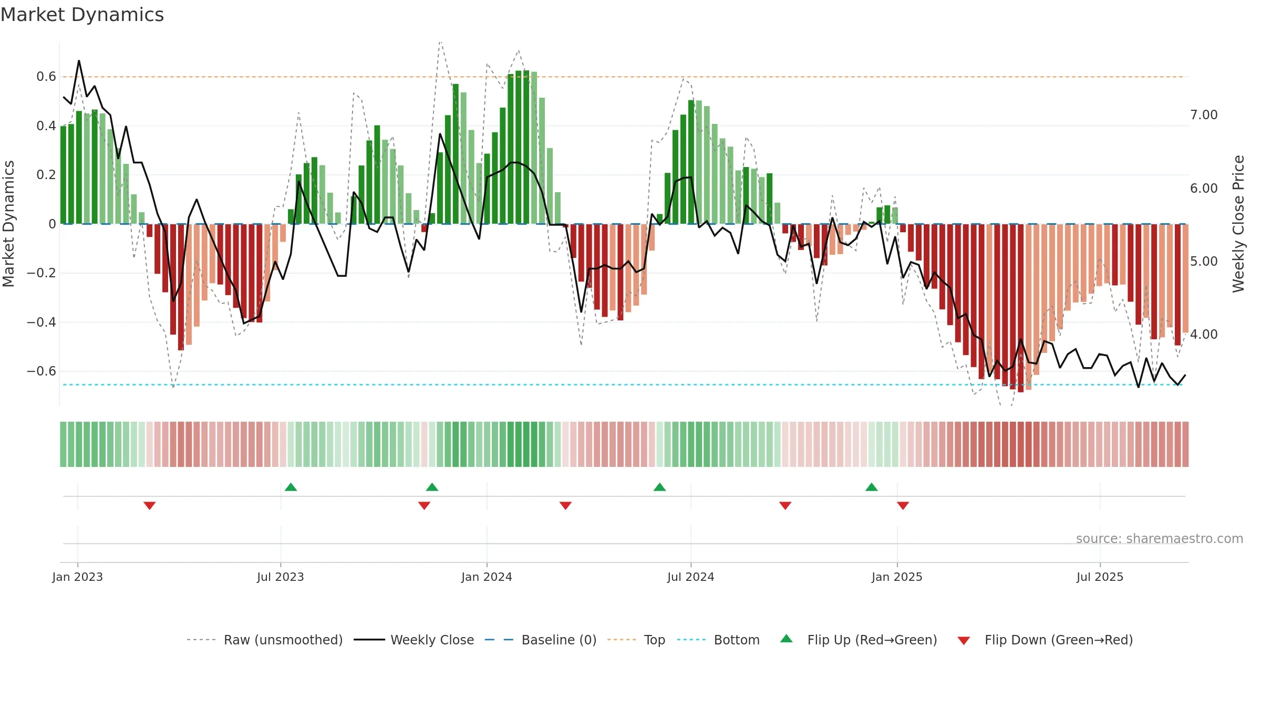Click the weekly close peak at January 2023
The height and width of the screenshot is (709, 1261).
[79, 61]
